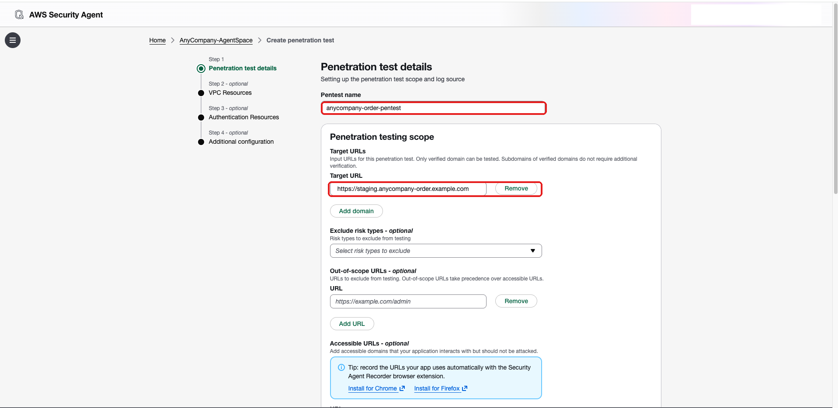Jump to the VPC Resources step

[230, 93]
